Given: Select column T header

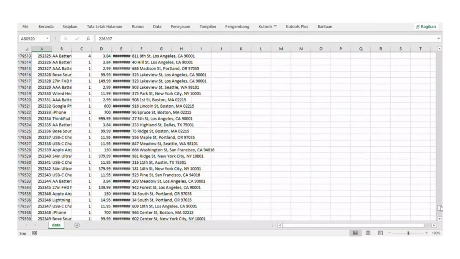Looking at the screenshot, I should [420, 49].
